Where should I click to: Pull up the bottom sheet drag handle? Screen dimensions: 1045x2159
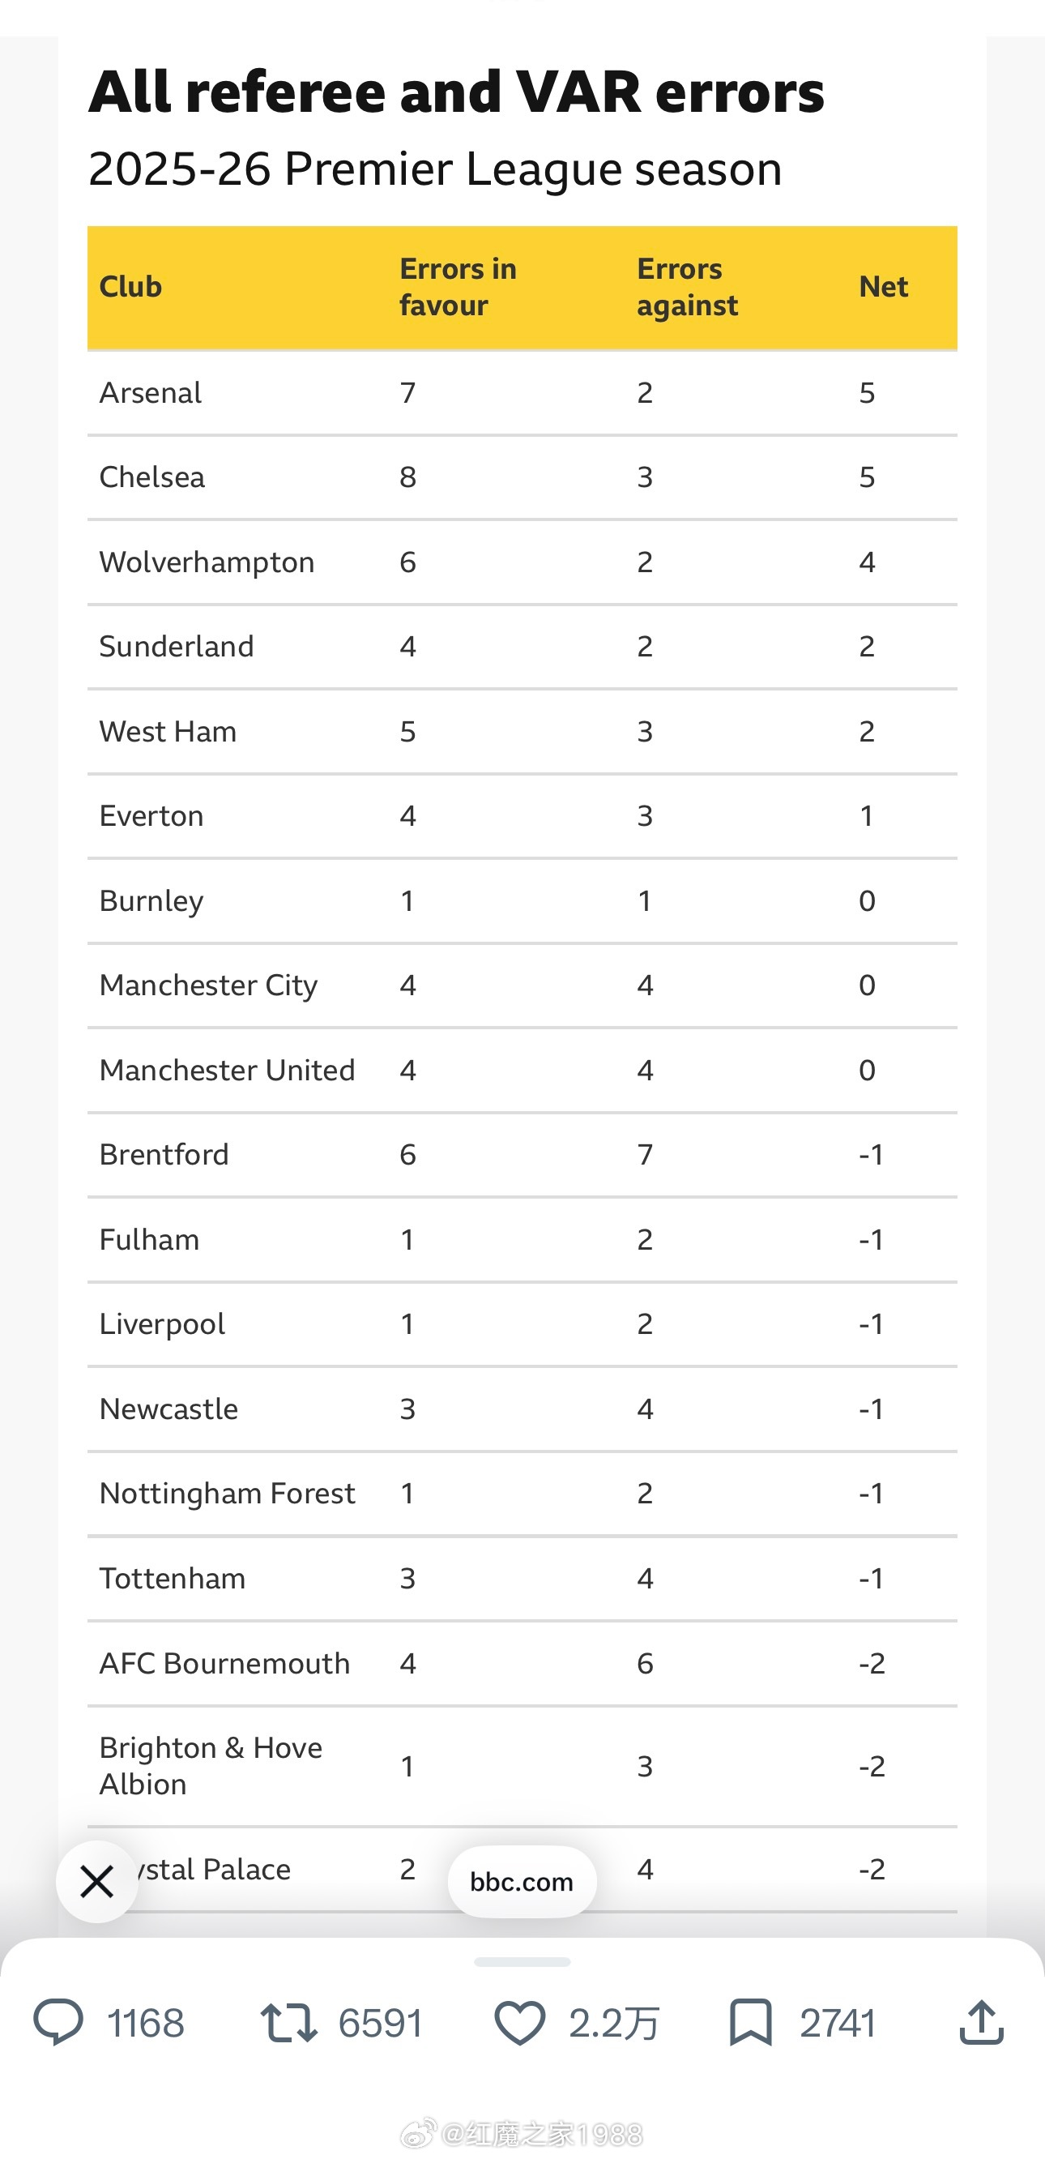pos(522,1962)
